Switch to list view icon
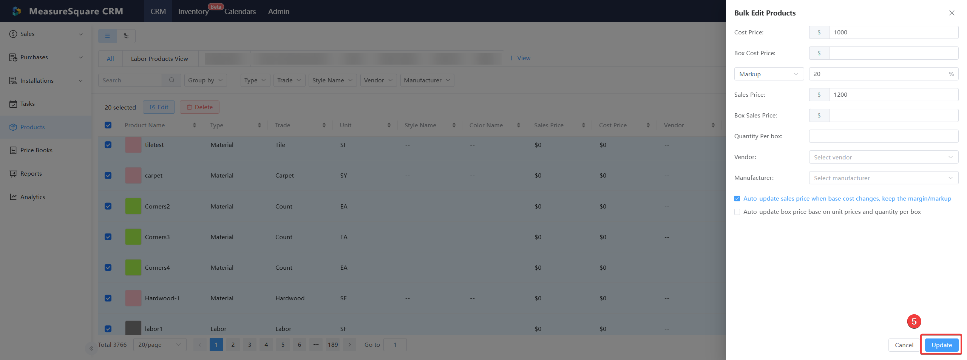Viewport: 967px width, 360px height. click(108, 36)
